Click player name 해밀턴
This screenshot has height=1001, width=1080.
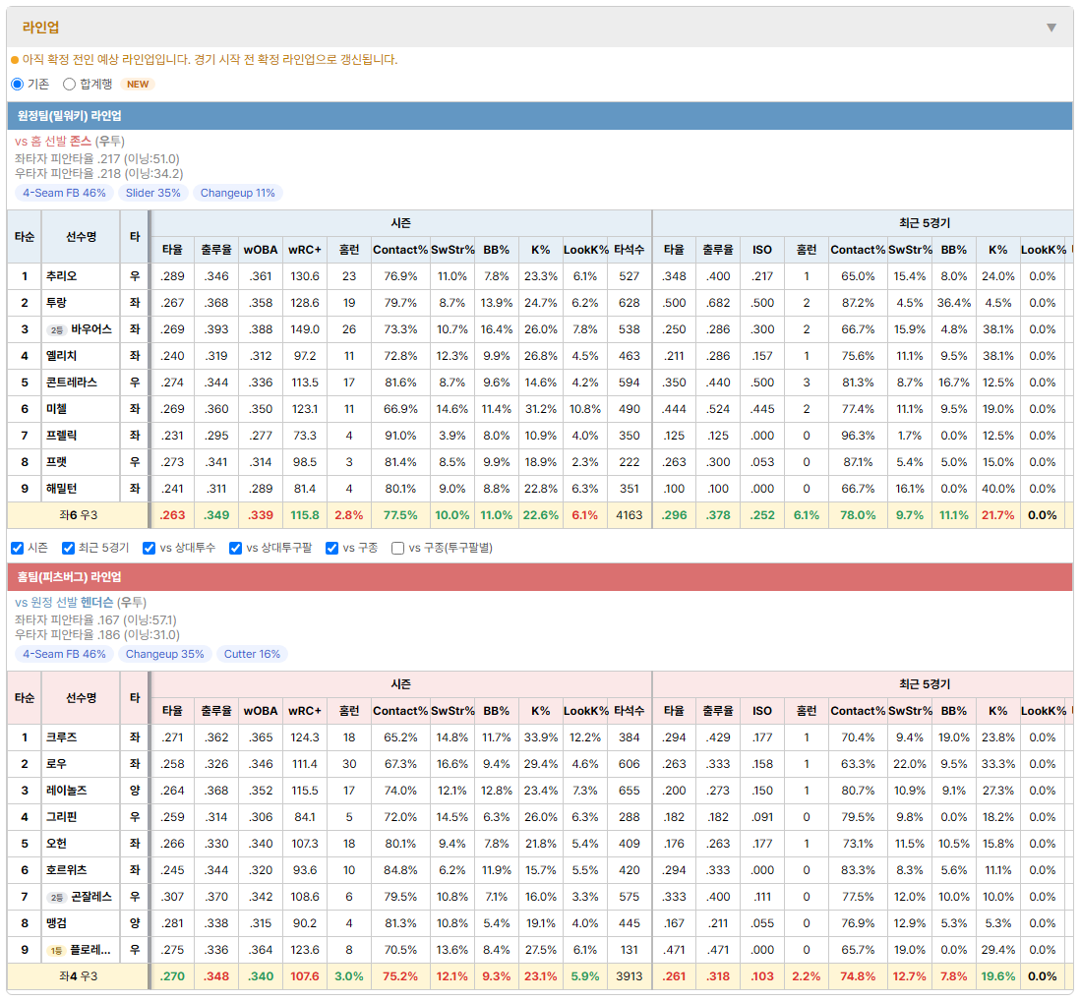point(61,489)
